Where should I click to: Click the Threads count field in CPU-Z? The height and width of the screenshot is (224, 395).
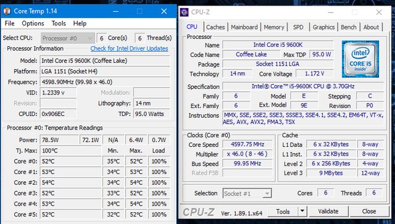374,193
